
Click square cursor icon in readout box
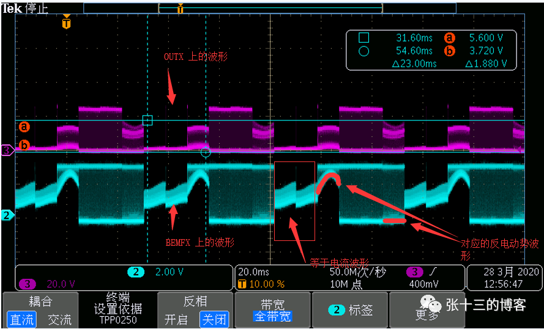click(363, 37)
